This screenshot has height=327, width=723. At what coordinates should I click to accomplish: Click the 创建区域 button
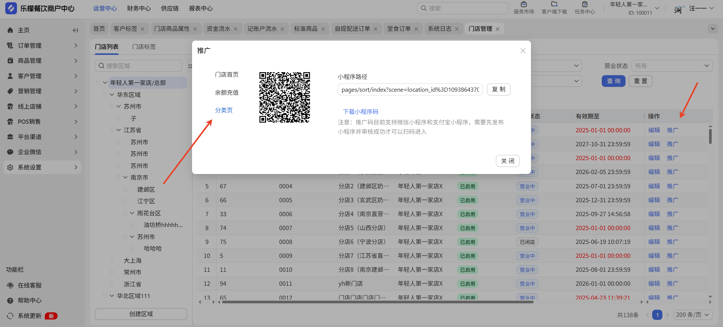coord(141,314)
